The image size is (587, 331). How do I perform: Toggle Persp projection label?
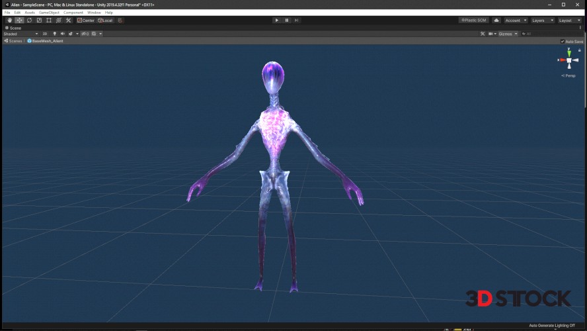[x=568, y=75]
